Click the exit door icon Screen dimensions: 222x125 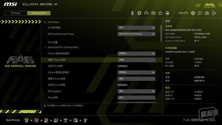pos(214,13)
